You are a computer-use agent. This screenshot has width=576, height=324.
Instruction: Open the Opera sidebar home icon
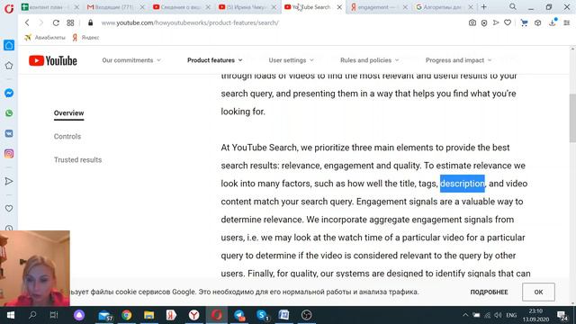tap(9, 45)
